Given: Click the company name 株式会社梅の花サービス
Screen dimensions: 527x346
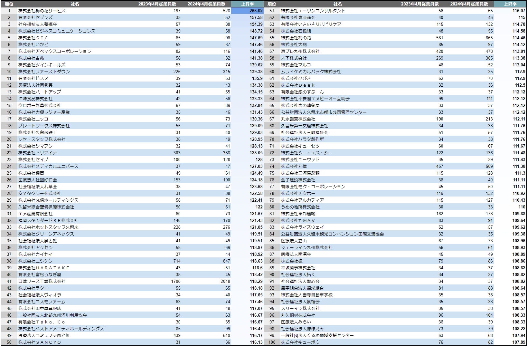Looking at the screenshot, I should [x=42, y=11].
